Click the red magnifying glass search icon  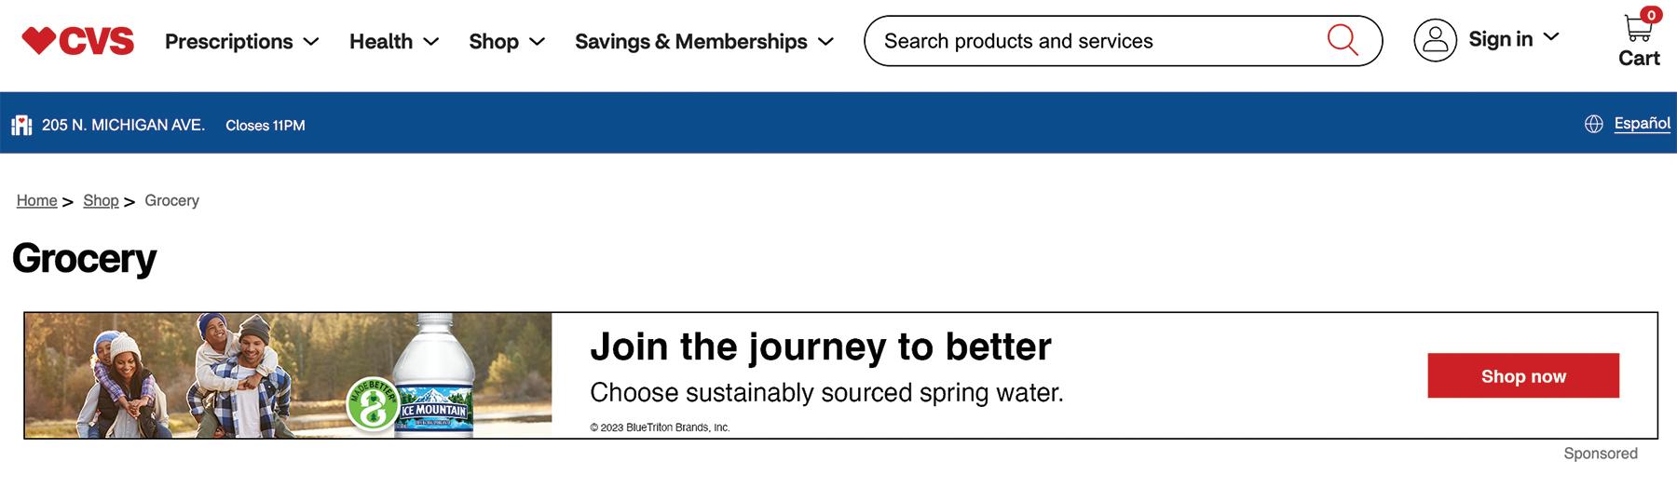pyautogui.click(x=1342, y=40)
